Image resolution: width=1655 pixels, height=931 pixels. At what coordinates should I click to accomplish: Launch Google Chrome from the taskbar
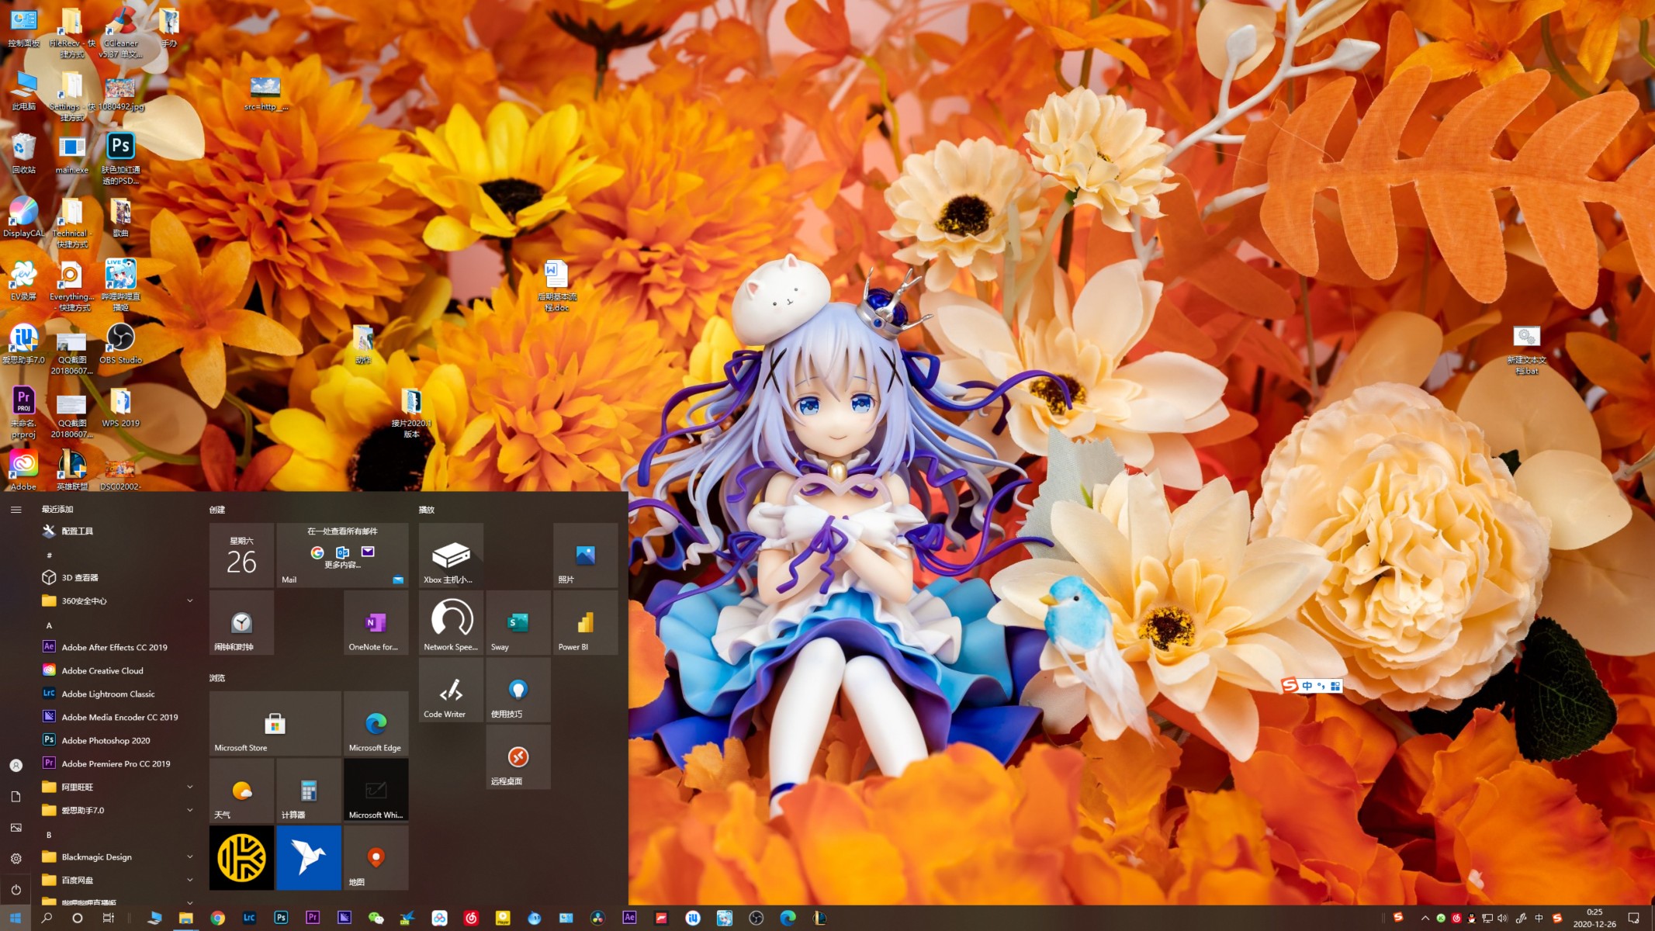pos(218,918)
